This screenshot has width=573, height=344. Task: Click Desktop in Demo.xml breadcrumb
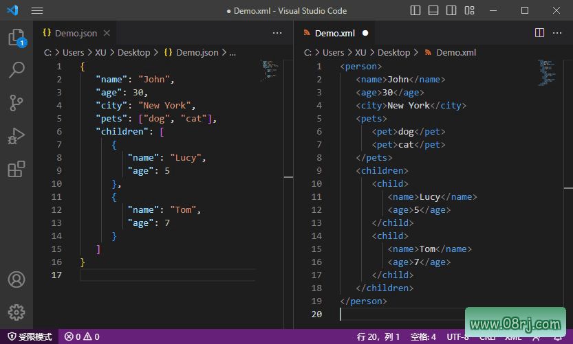coord(393,53)
